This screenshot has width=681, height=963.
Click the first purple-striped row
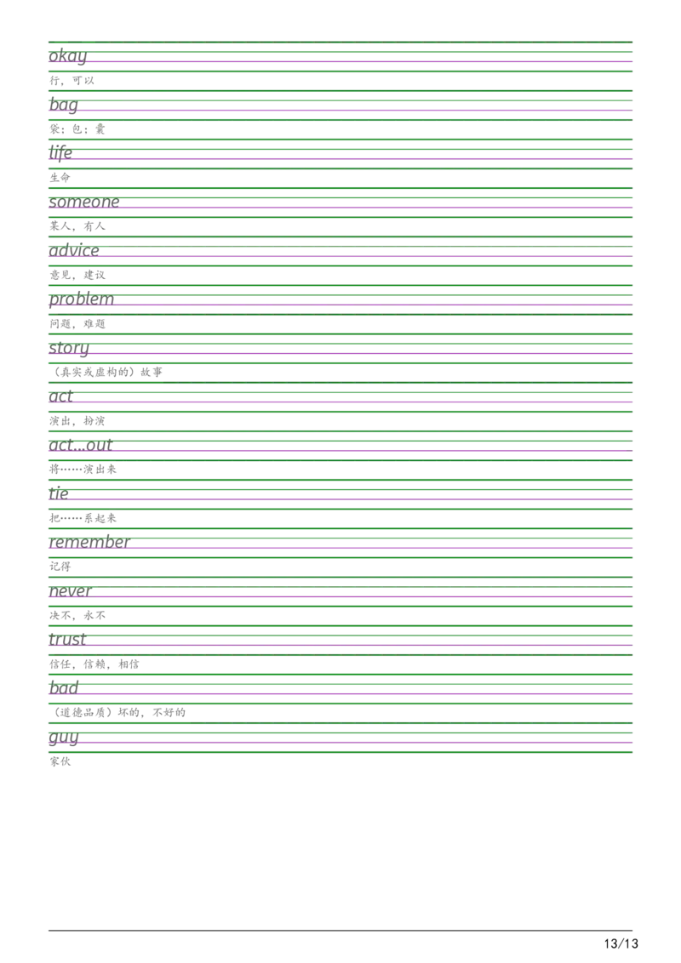(x=340, y=60)
